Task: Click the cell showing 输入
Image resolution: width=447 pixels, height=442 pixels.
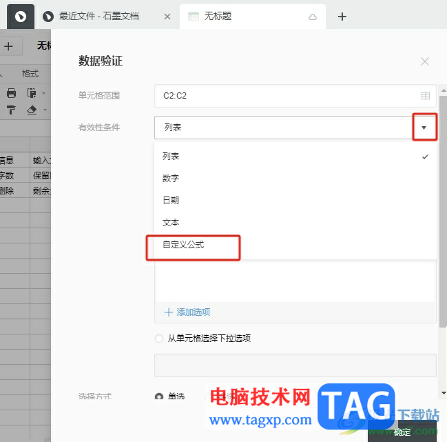Action: [x=41, y=161]
